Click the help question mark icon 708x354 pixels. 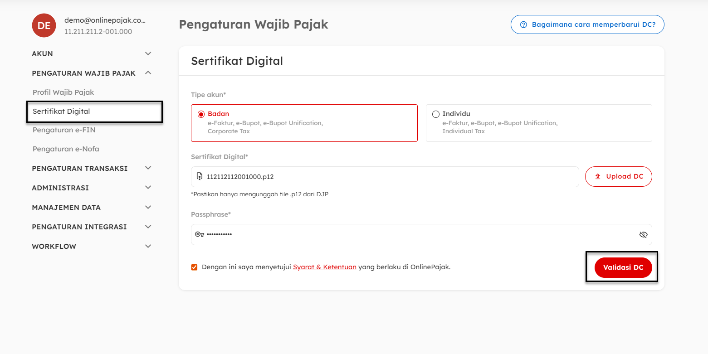click(x=523, y=24)
